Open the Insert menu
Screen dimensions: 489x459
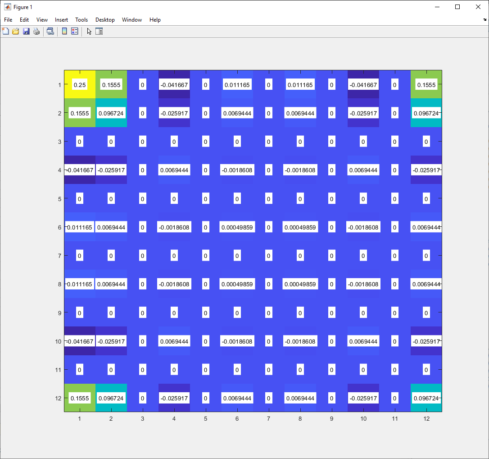[61, 20]
